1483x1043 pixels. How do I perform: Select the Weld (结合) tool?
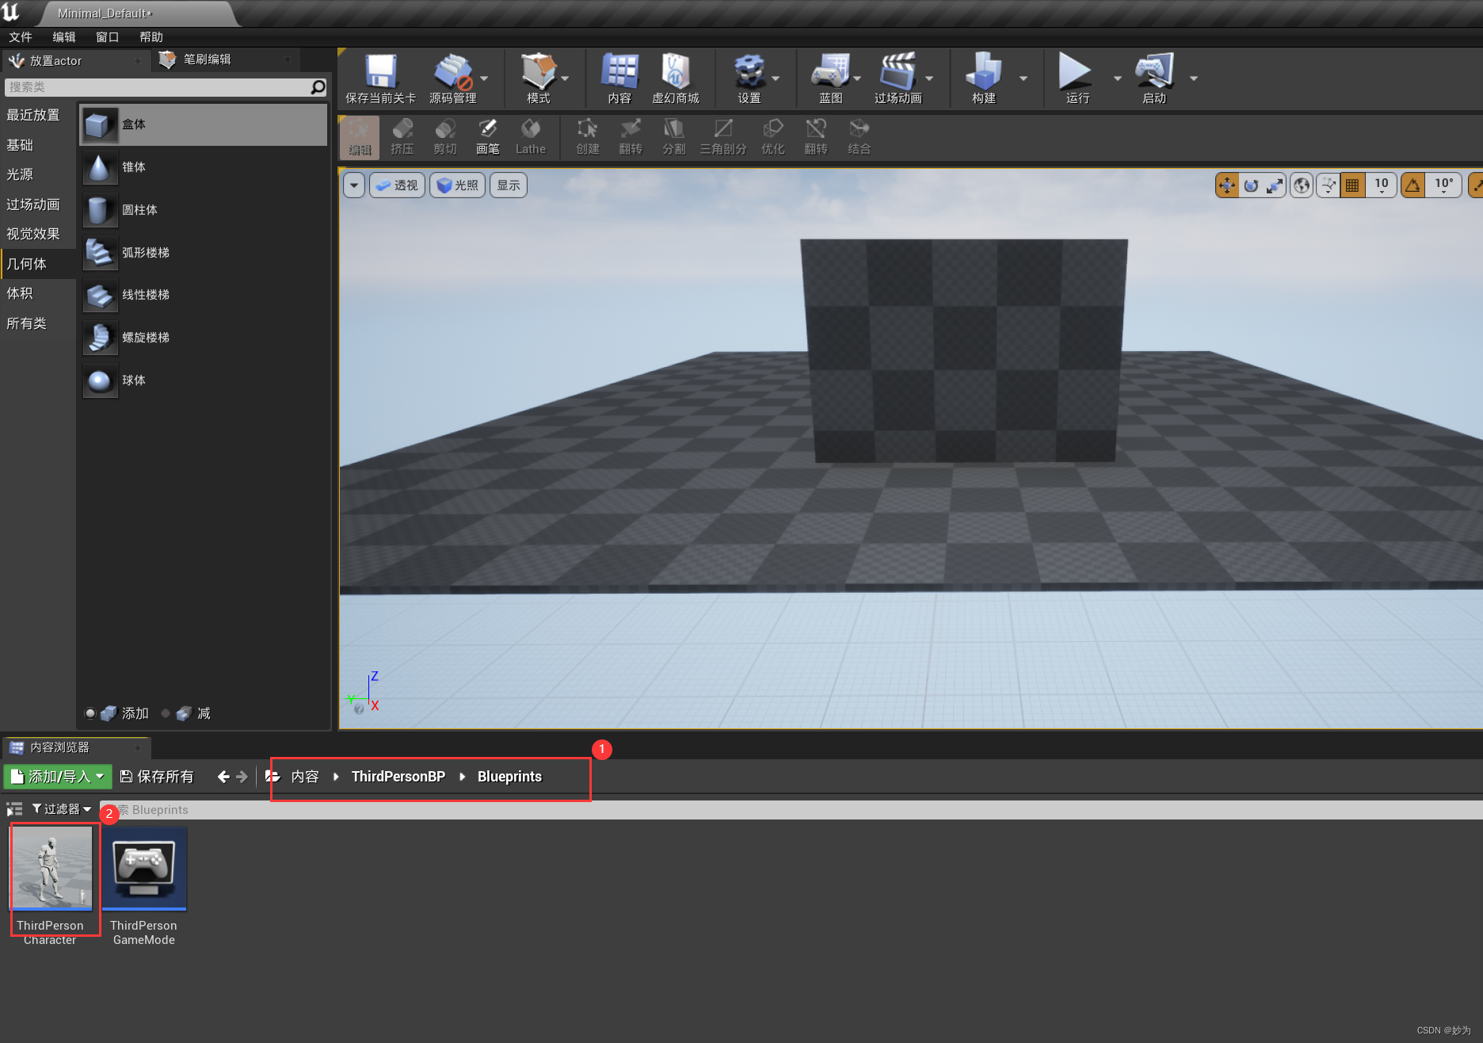tap(859, 136)
